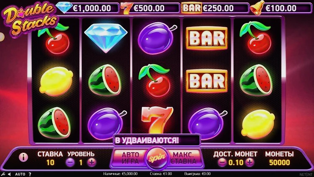
Task: Open help question mark icon
Action: click(x=30, y=174)
